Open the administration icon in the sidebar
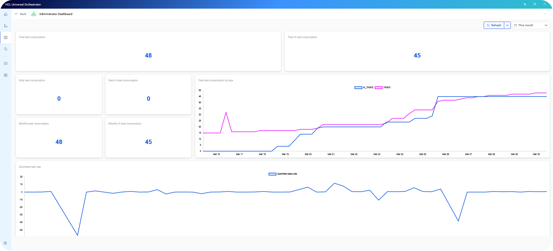The width and height of the screenshot is (553, 251). coord(5,75)
